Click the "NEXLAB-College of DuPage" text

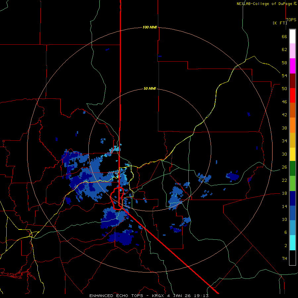coord(265,4)
